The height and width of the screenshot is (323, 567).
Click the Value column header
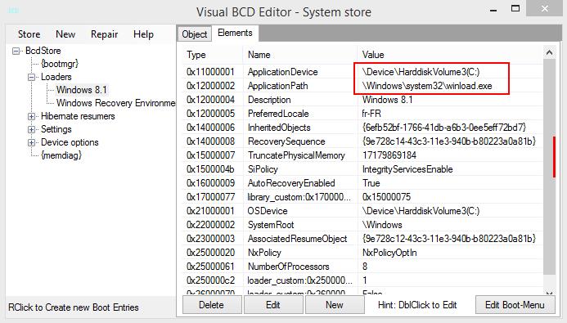tap(450, 55)
